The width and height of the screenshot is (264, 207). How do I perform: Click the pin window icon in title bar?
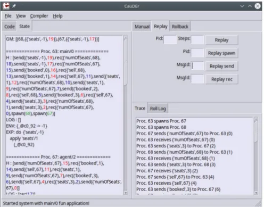click(x=14, y=6)
